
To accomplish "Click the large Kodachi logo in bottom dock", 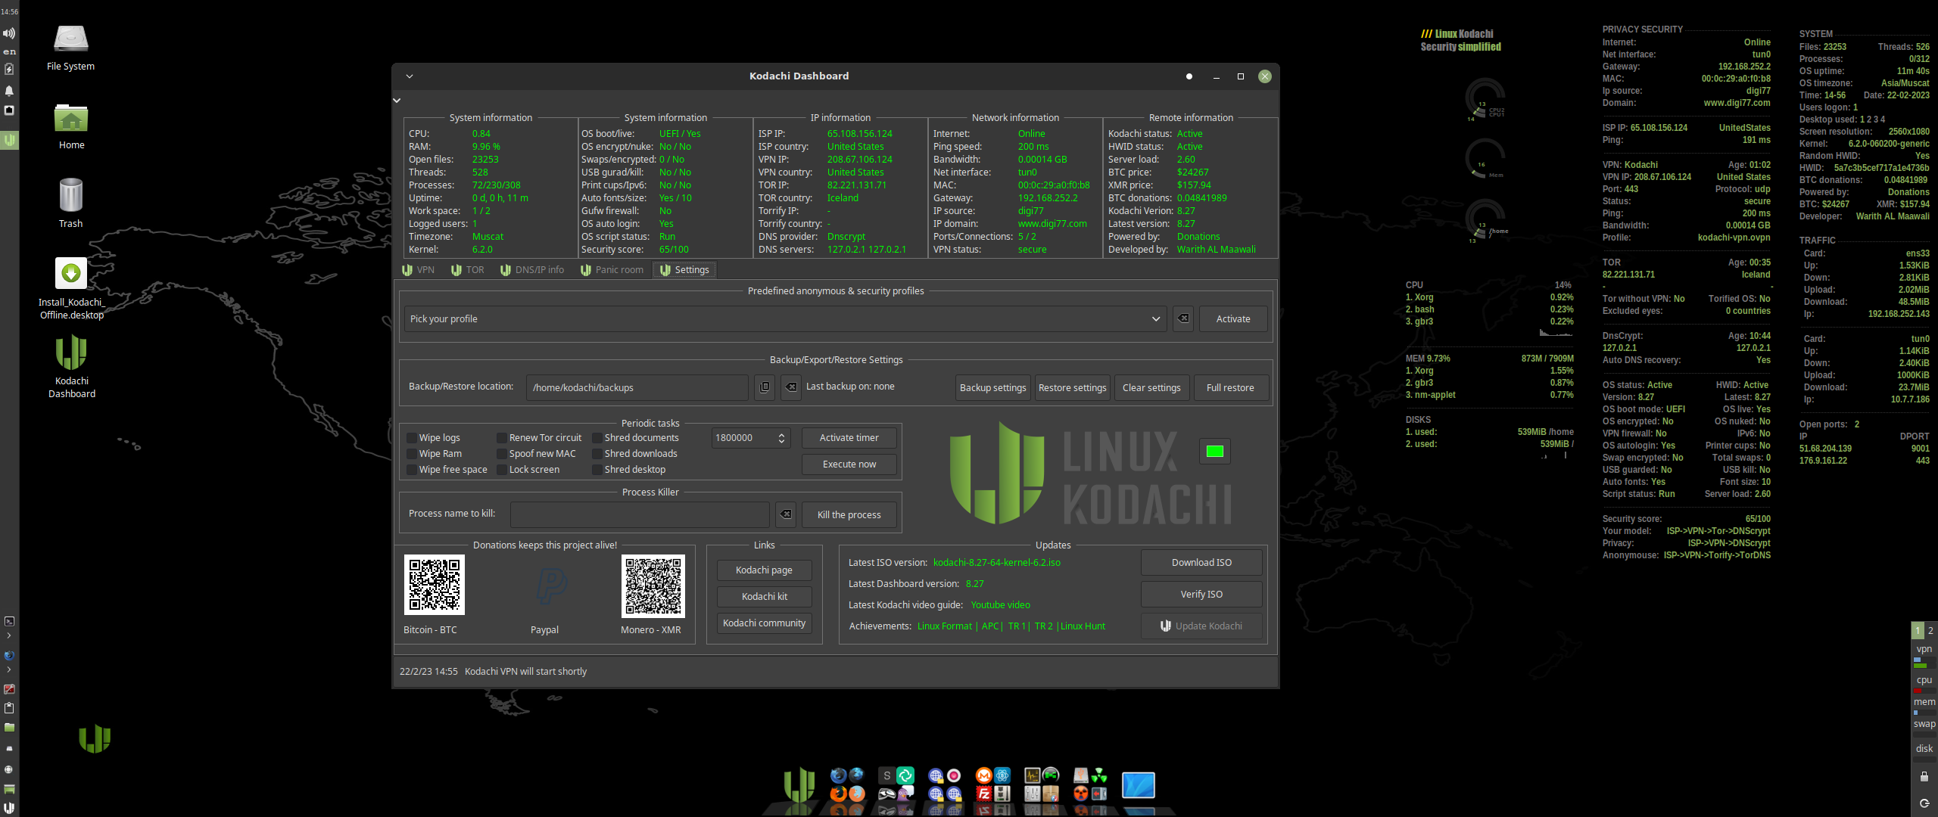I will 800,784.
